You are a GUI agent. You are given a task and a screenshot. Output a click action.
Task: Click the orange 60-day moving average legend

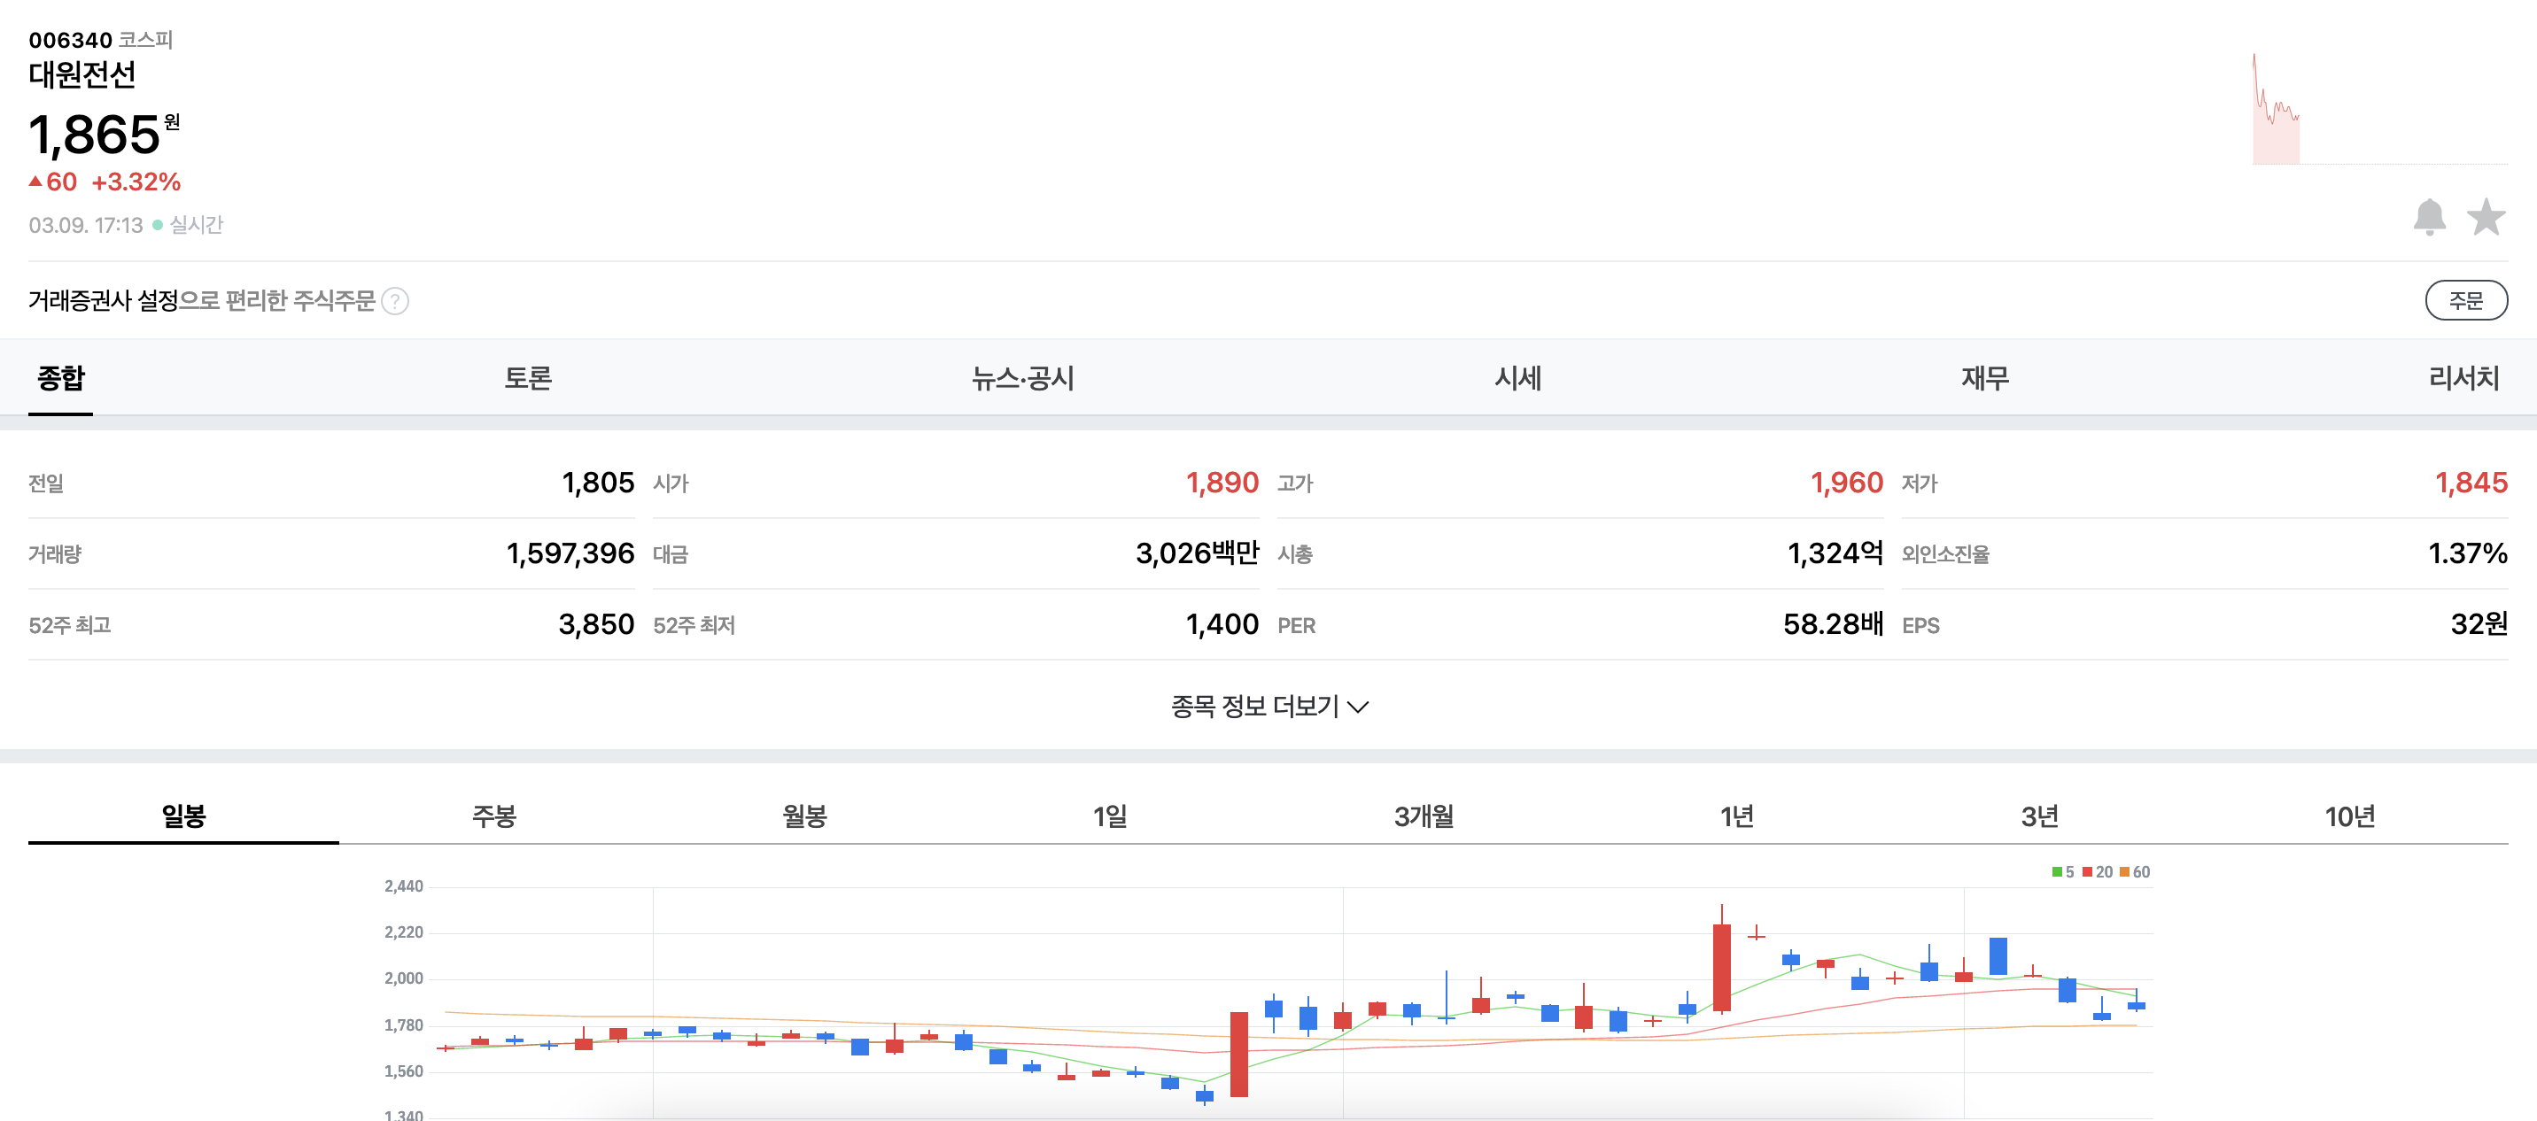pyautogui.click(x=2134, y=873)
